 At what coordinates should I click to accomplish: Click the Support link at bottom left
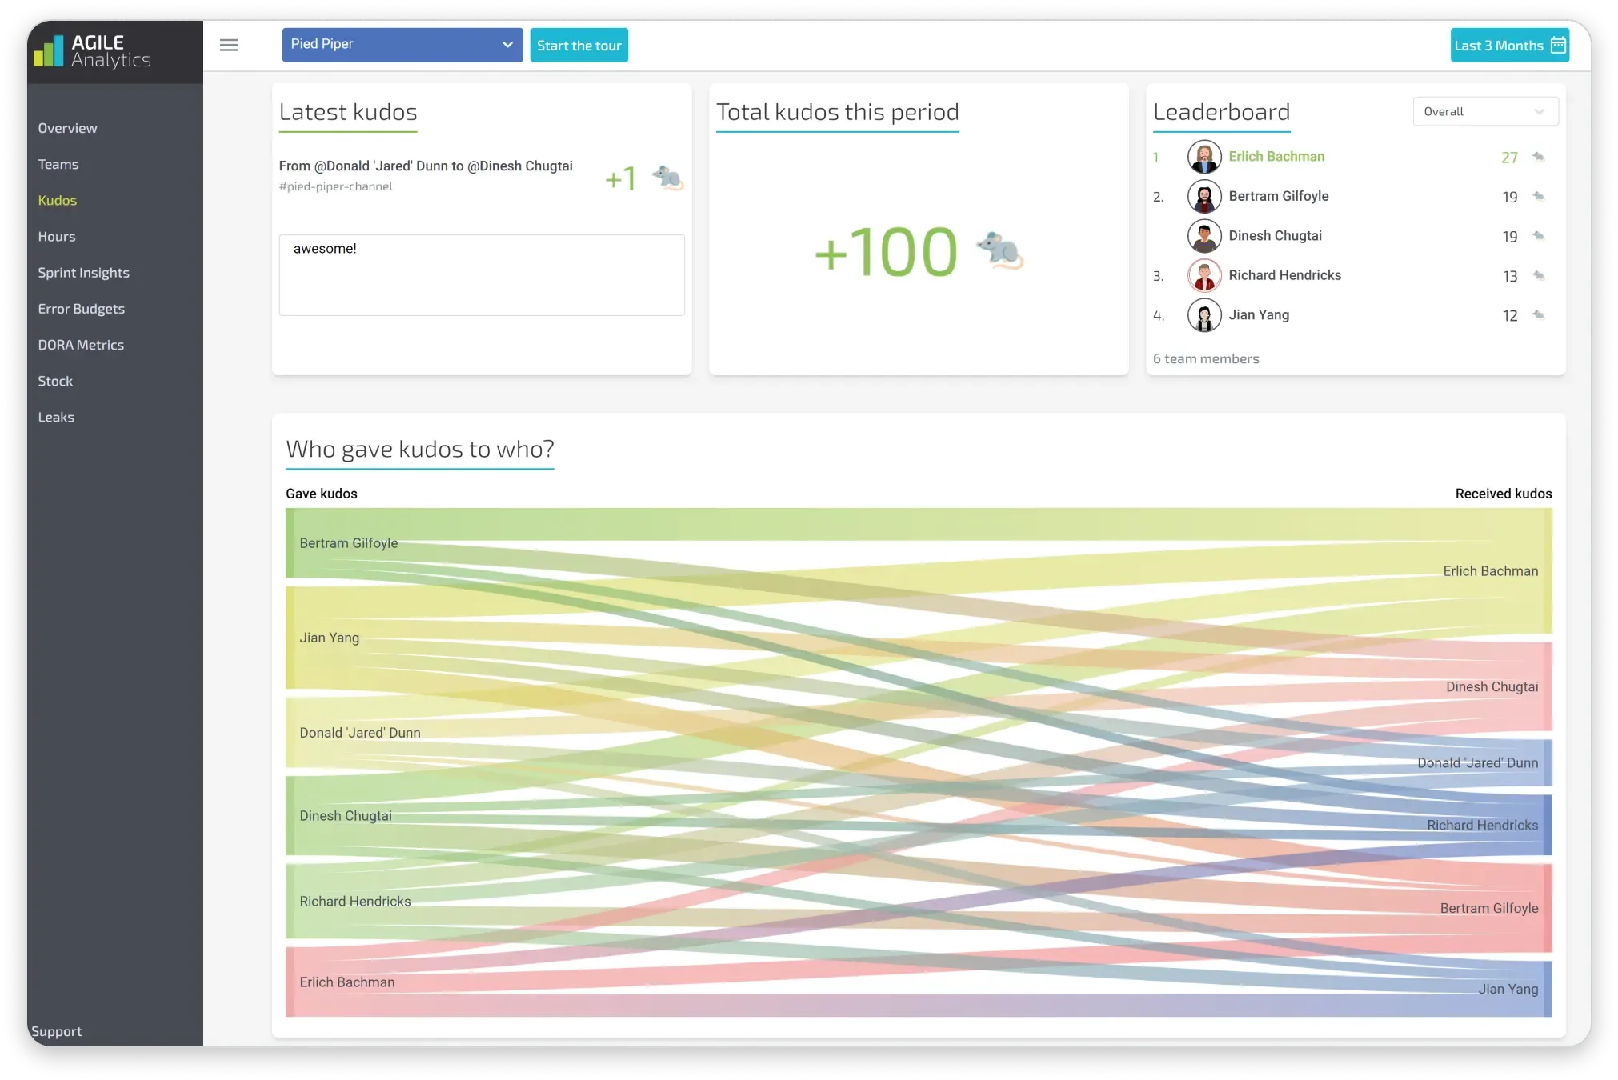click(55, 1030)
